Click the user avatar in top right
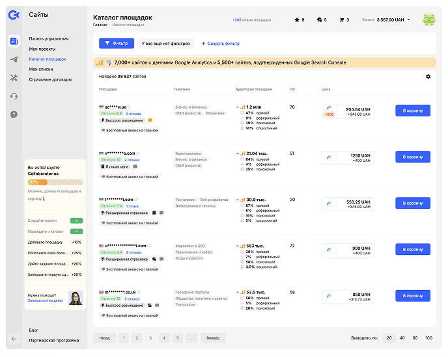 [429, 20]
